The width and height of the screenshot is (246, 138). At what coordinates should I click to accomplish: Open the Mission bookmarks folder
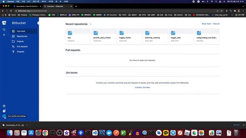[x=179, y=15]
